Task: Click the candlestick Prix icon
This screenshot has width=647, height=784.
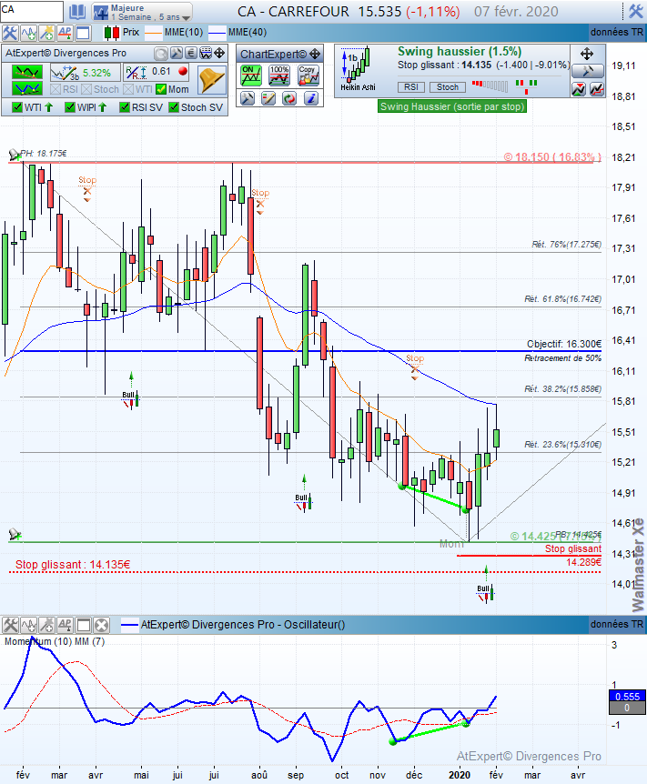Action: click(111, 33)
